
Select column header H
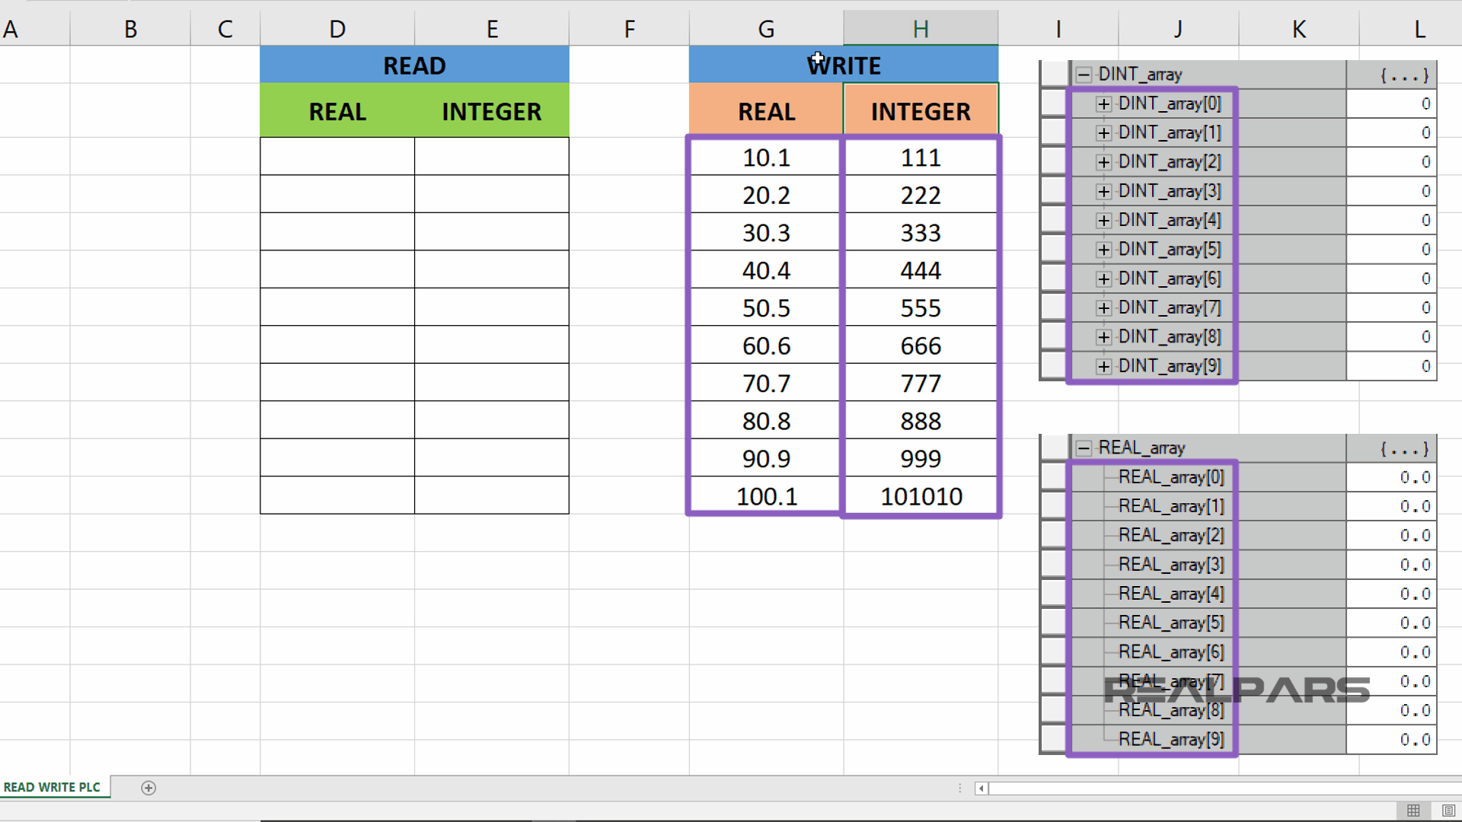click(921, 28)
